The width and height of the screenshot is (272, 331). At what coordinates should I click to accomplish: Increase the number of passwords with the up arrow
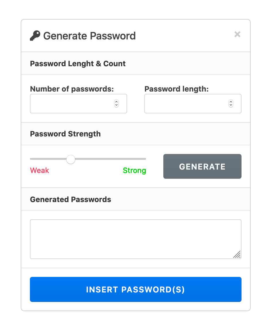click(116, 102)
